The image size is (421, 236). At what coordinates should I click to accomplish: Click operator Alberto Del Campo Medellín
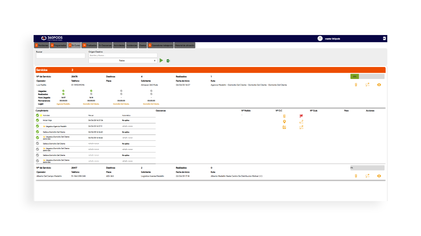[49, 176]
